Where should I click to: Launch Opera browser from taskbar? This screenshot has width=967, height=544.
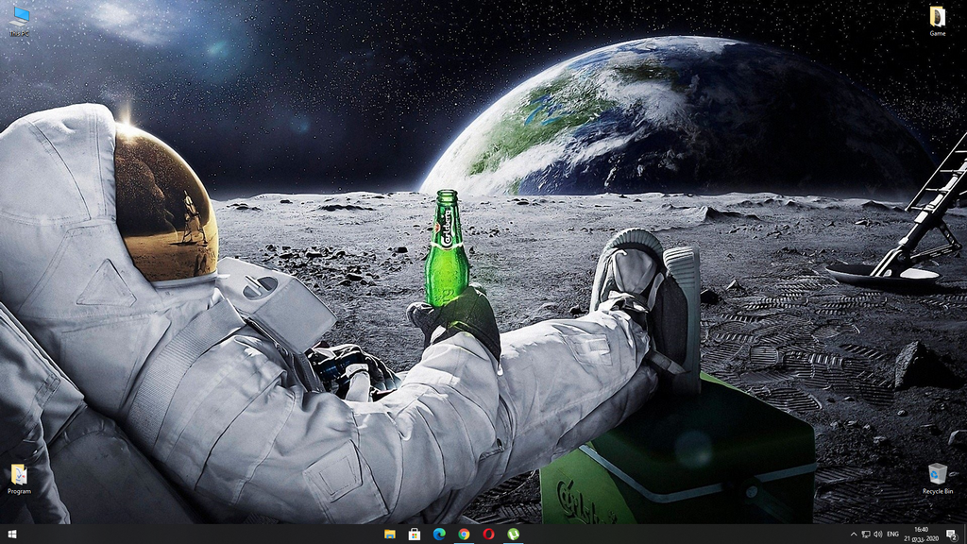point(488,535)
